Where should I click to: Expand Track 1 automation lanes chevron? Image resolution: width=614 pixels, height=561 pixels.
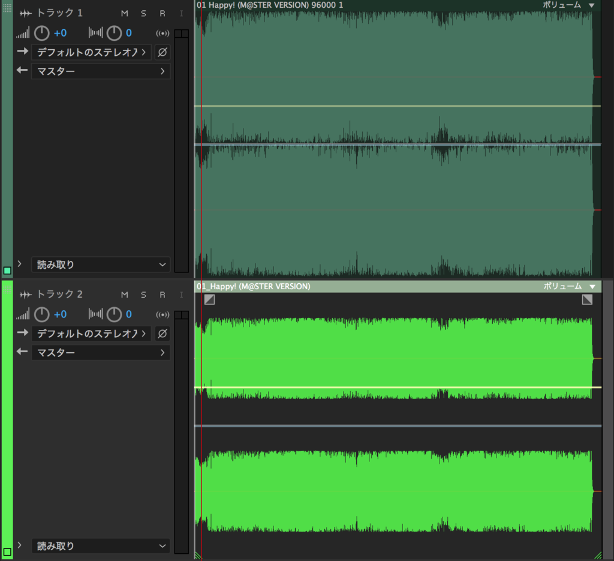tap(20, 264)
